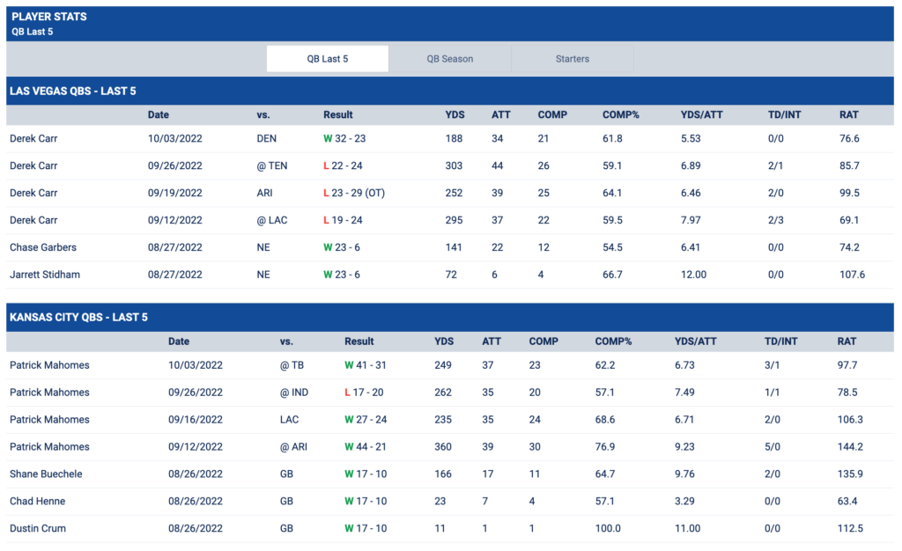Click the @ LAC opponent cell
Screen dimensions: 902x551
click(272, 220)
